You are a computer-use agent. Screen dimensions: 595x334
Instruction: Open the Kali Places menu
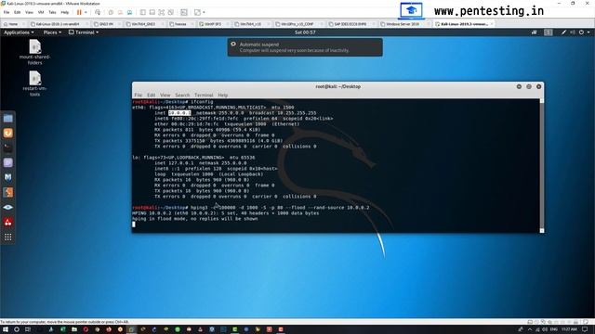point(52,32)
